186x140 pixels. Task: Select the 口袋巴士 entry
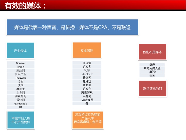click(x=87, y=74)
